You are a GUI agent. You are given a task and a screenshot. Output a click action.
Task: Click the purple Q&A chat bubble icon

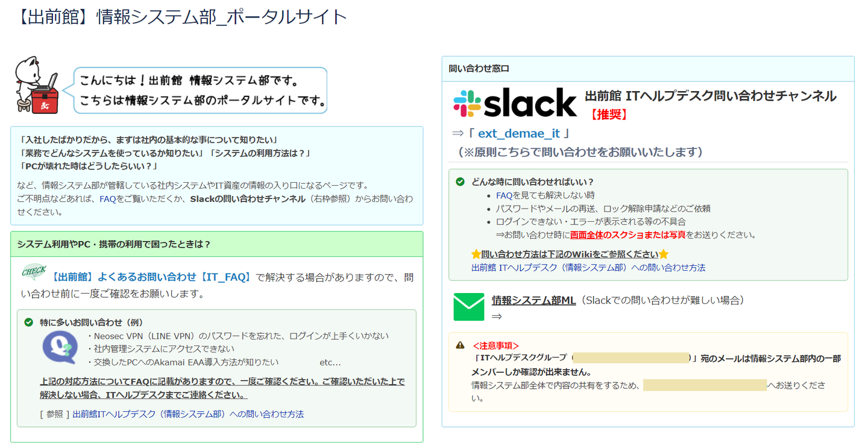60,348
